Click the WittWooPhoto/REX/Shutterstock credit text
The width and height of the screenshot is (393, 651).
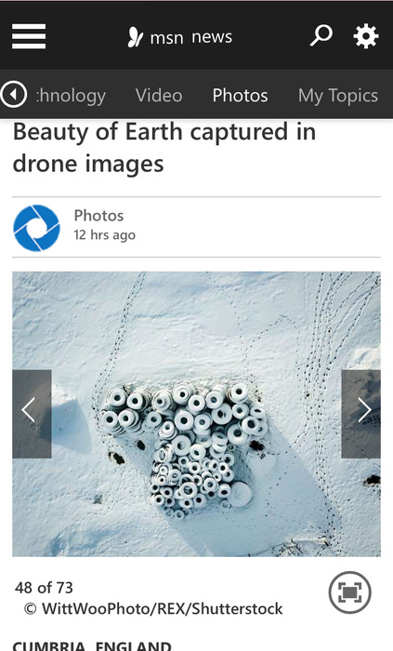(153, 608)
